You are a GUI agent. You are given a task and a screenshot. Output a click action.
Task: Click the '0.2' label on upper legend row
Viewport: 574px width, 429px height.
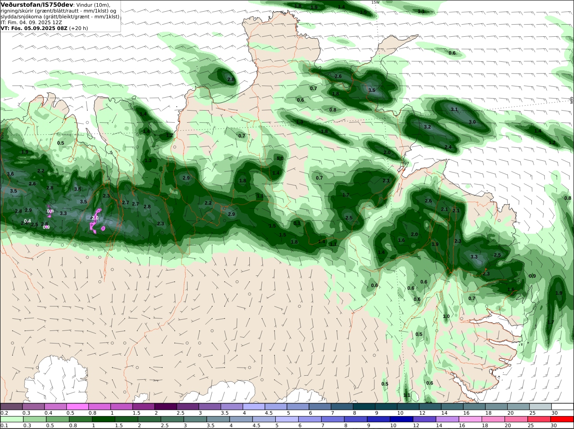(x=4, y=413)
